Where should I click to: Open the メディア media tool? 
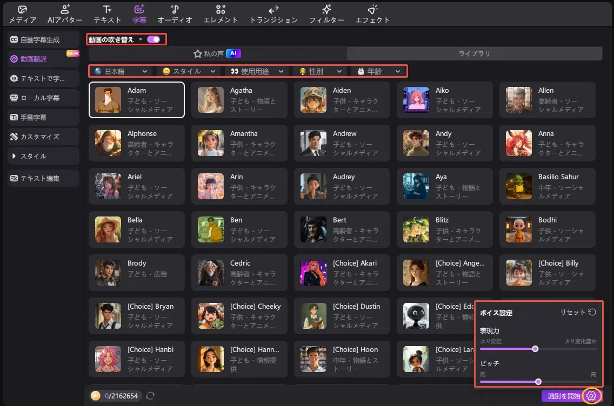[22, 14]
